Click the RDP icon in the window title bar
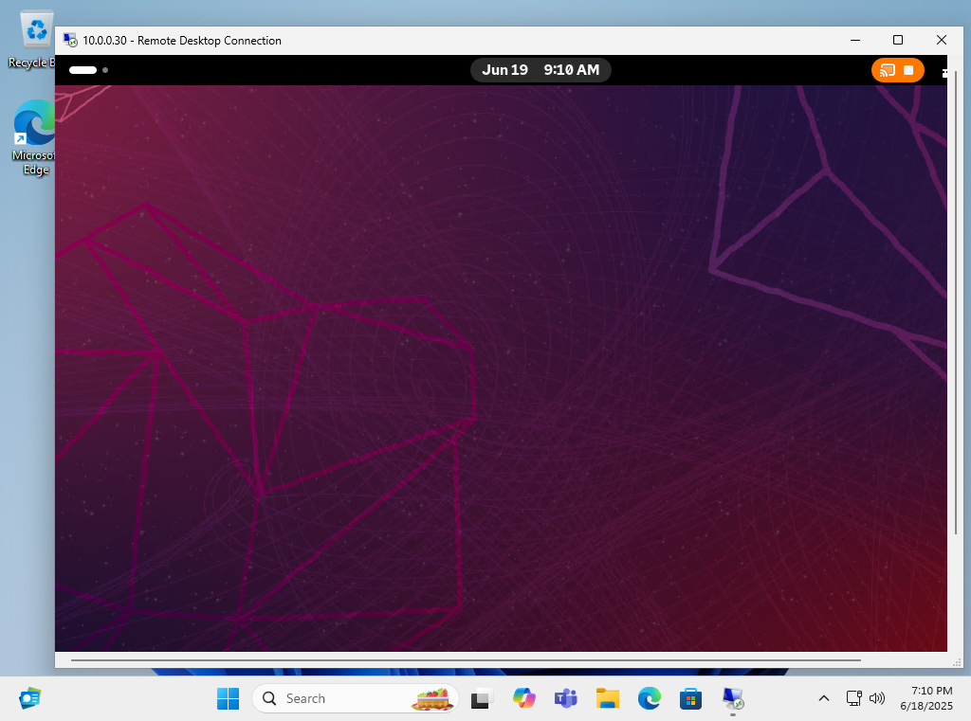The image size is (971, 721). (x=68, y=40)
